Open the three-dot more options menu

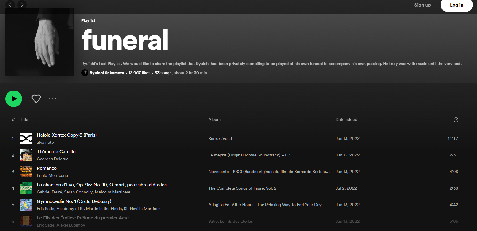(53, 99)
